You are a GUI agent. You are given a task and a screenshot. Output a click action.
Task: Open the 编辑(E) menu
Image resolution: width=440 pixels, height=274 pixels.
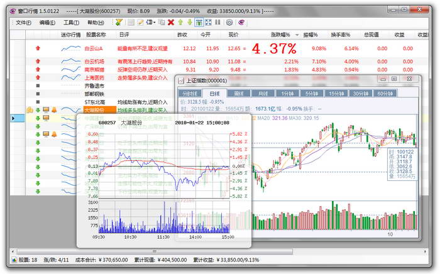[47, 23]
